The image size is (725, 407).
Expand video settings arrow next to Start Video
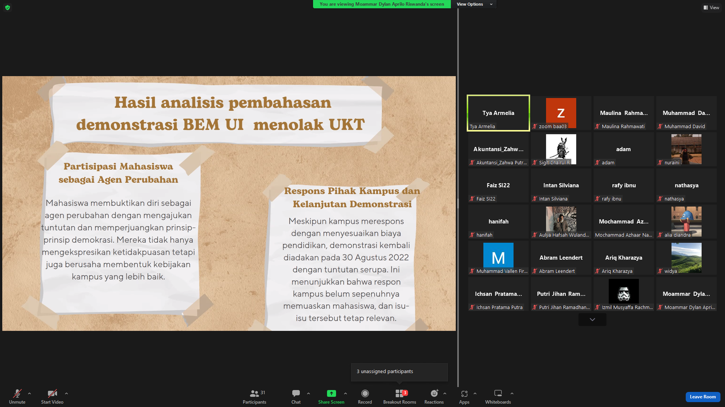(x=66, y=393)
